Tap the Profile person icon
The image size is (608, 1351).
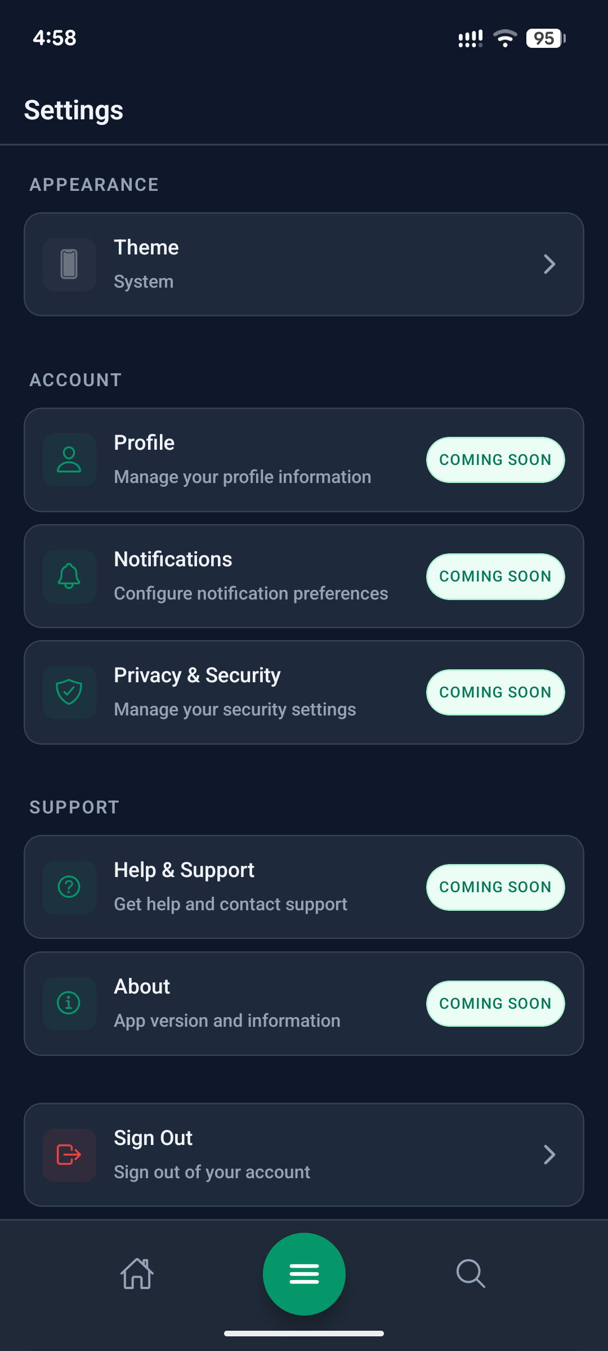(x=69, y=459)
